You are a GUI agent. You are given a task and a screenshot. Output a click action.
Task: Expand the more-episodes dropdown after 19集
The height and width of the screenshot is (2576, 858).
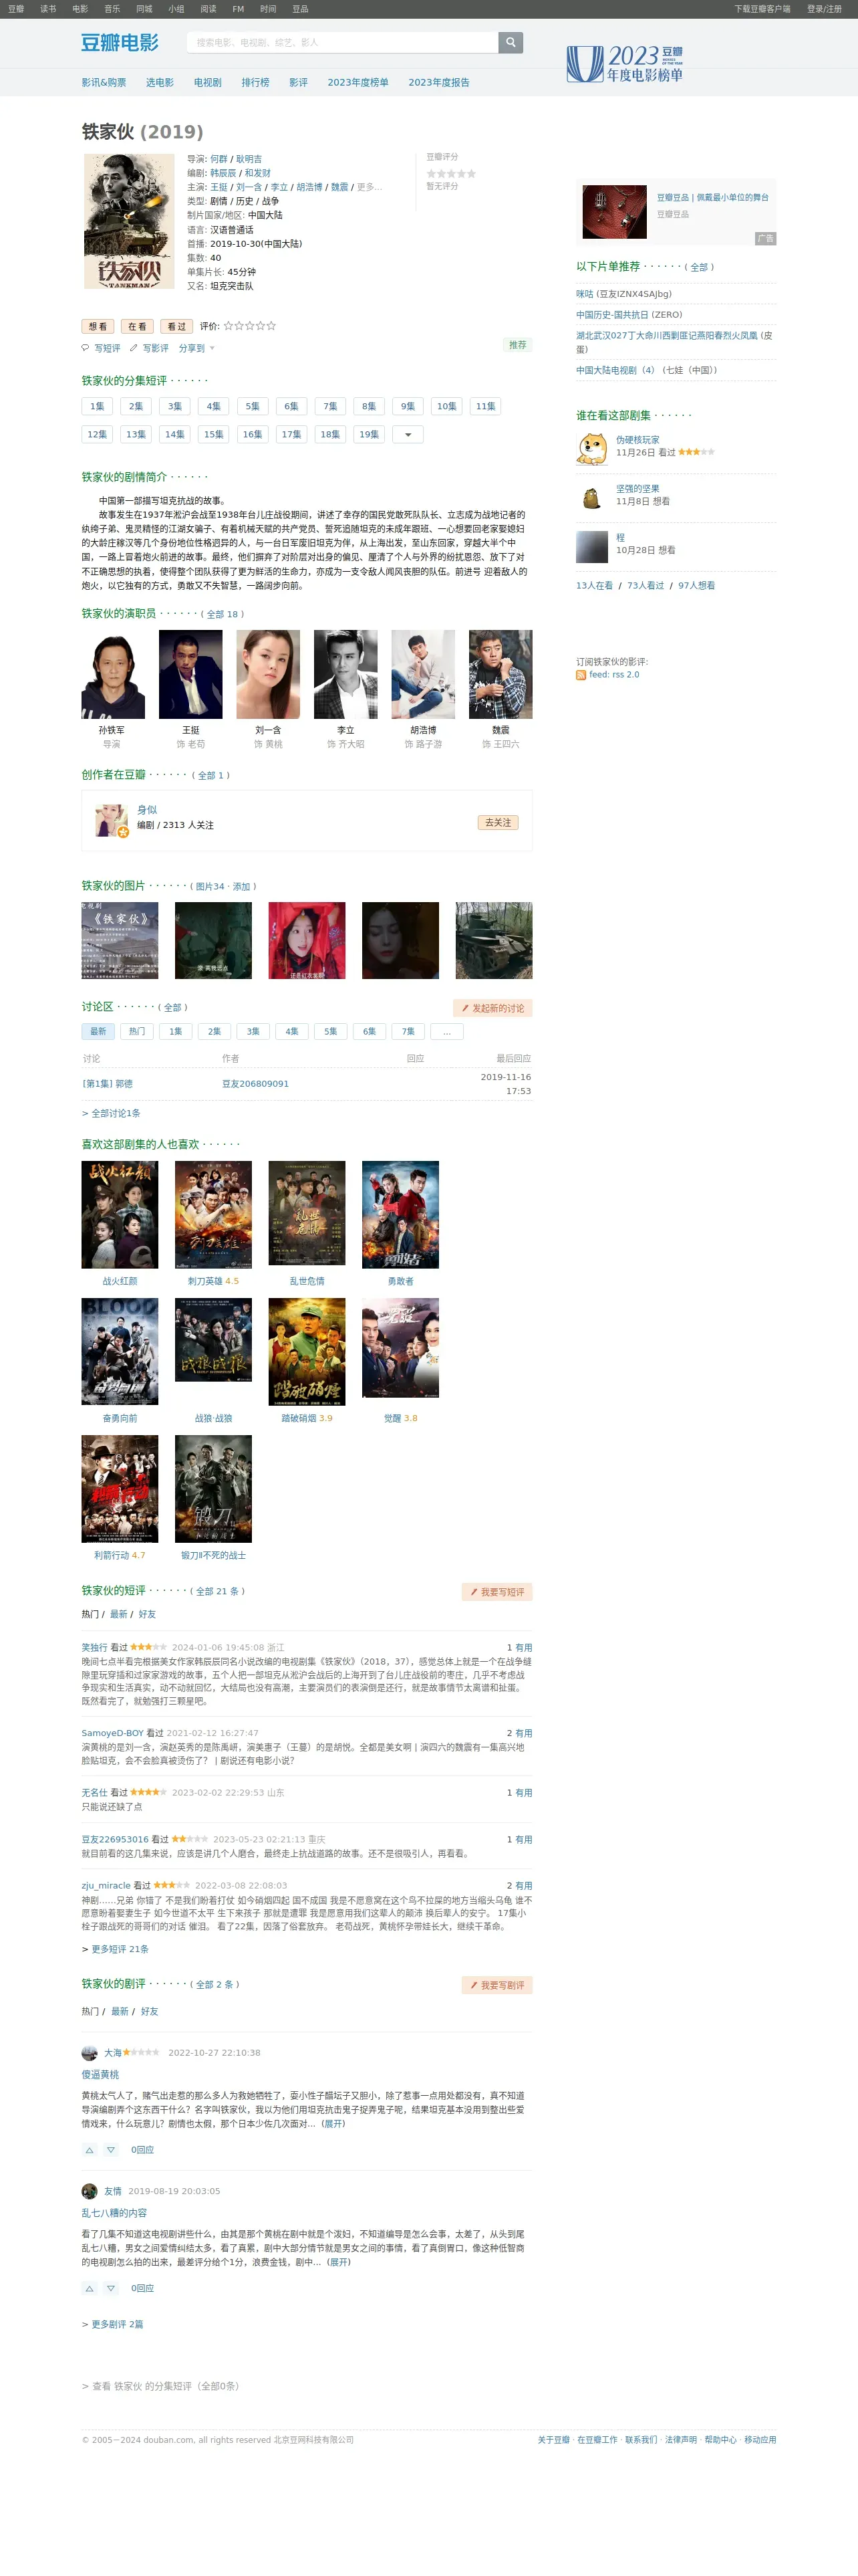[x=408, y=434]
